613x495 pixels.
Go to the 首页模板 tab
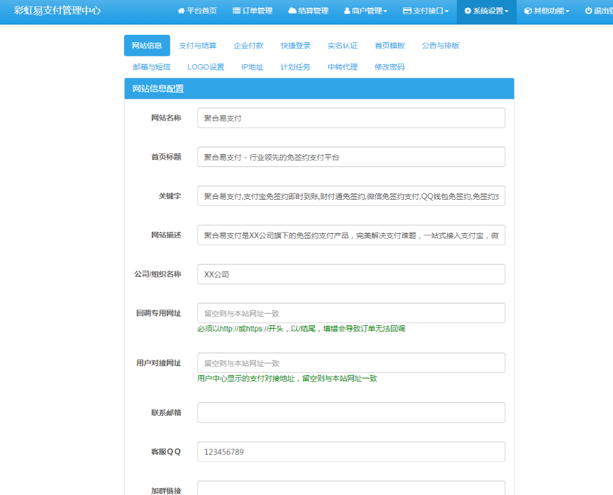[x=390, y=46]
